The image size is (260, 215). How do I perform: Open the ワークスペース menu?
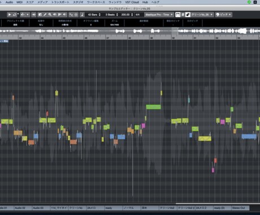tap(96, 2)
